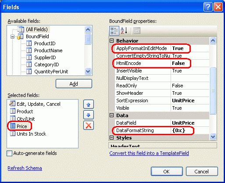Select ProductName in available fields

click(x=48, y=50)
